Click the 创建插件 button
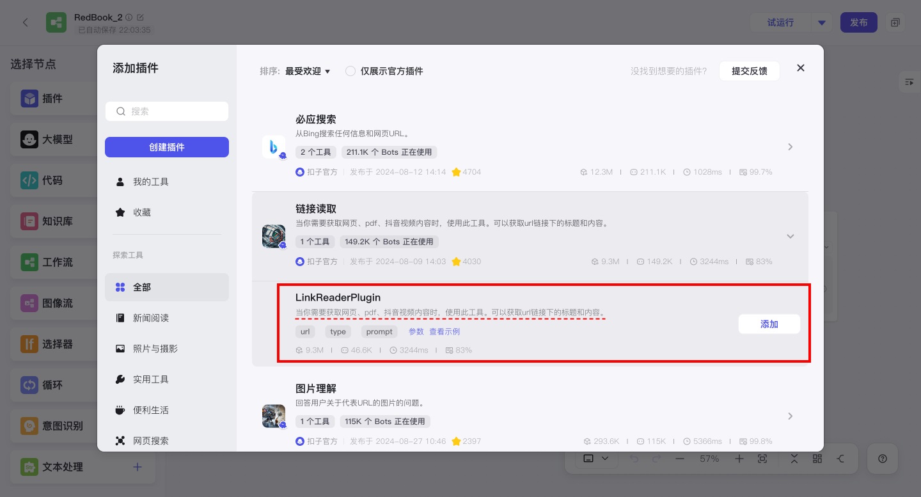The height and width of the screenshot is (497, 921). tap(167, 147)
